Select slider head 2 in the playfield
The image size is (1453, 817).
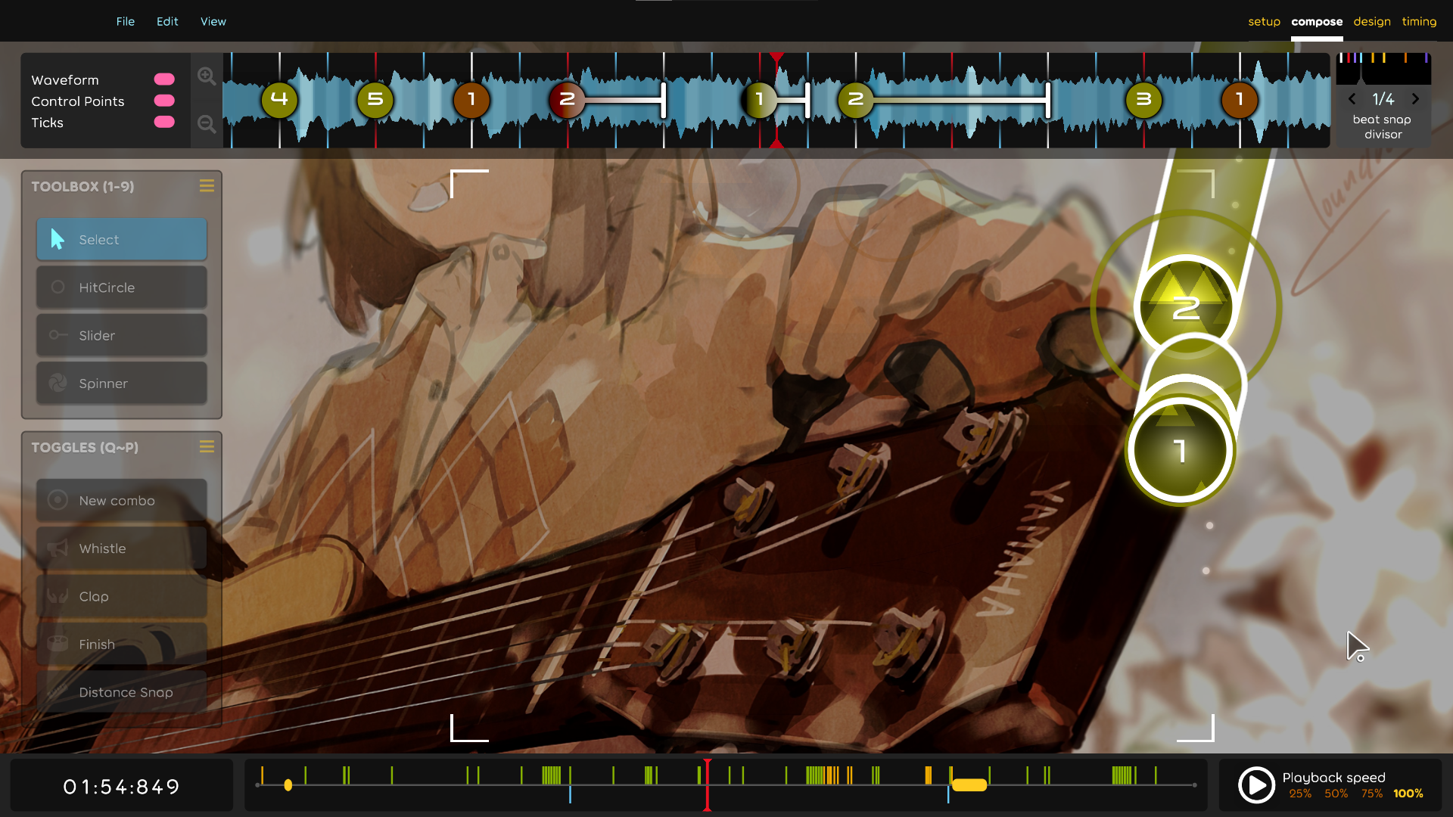1186,307
